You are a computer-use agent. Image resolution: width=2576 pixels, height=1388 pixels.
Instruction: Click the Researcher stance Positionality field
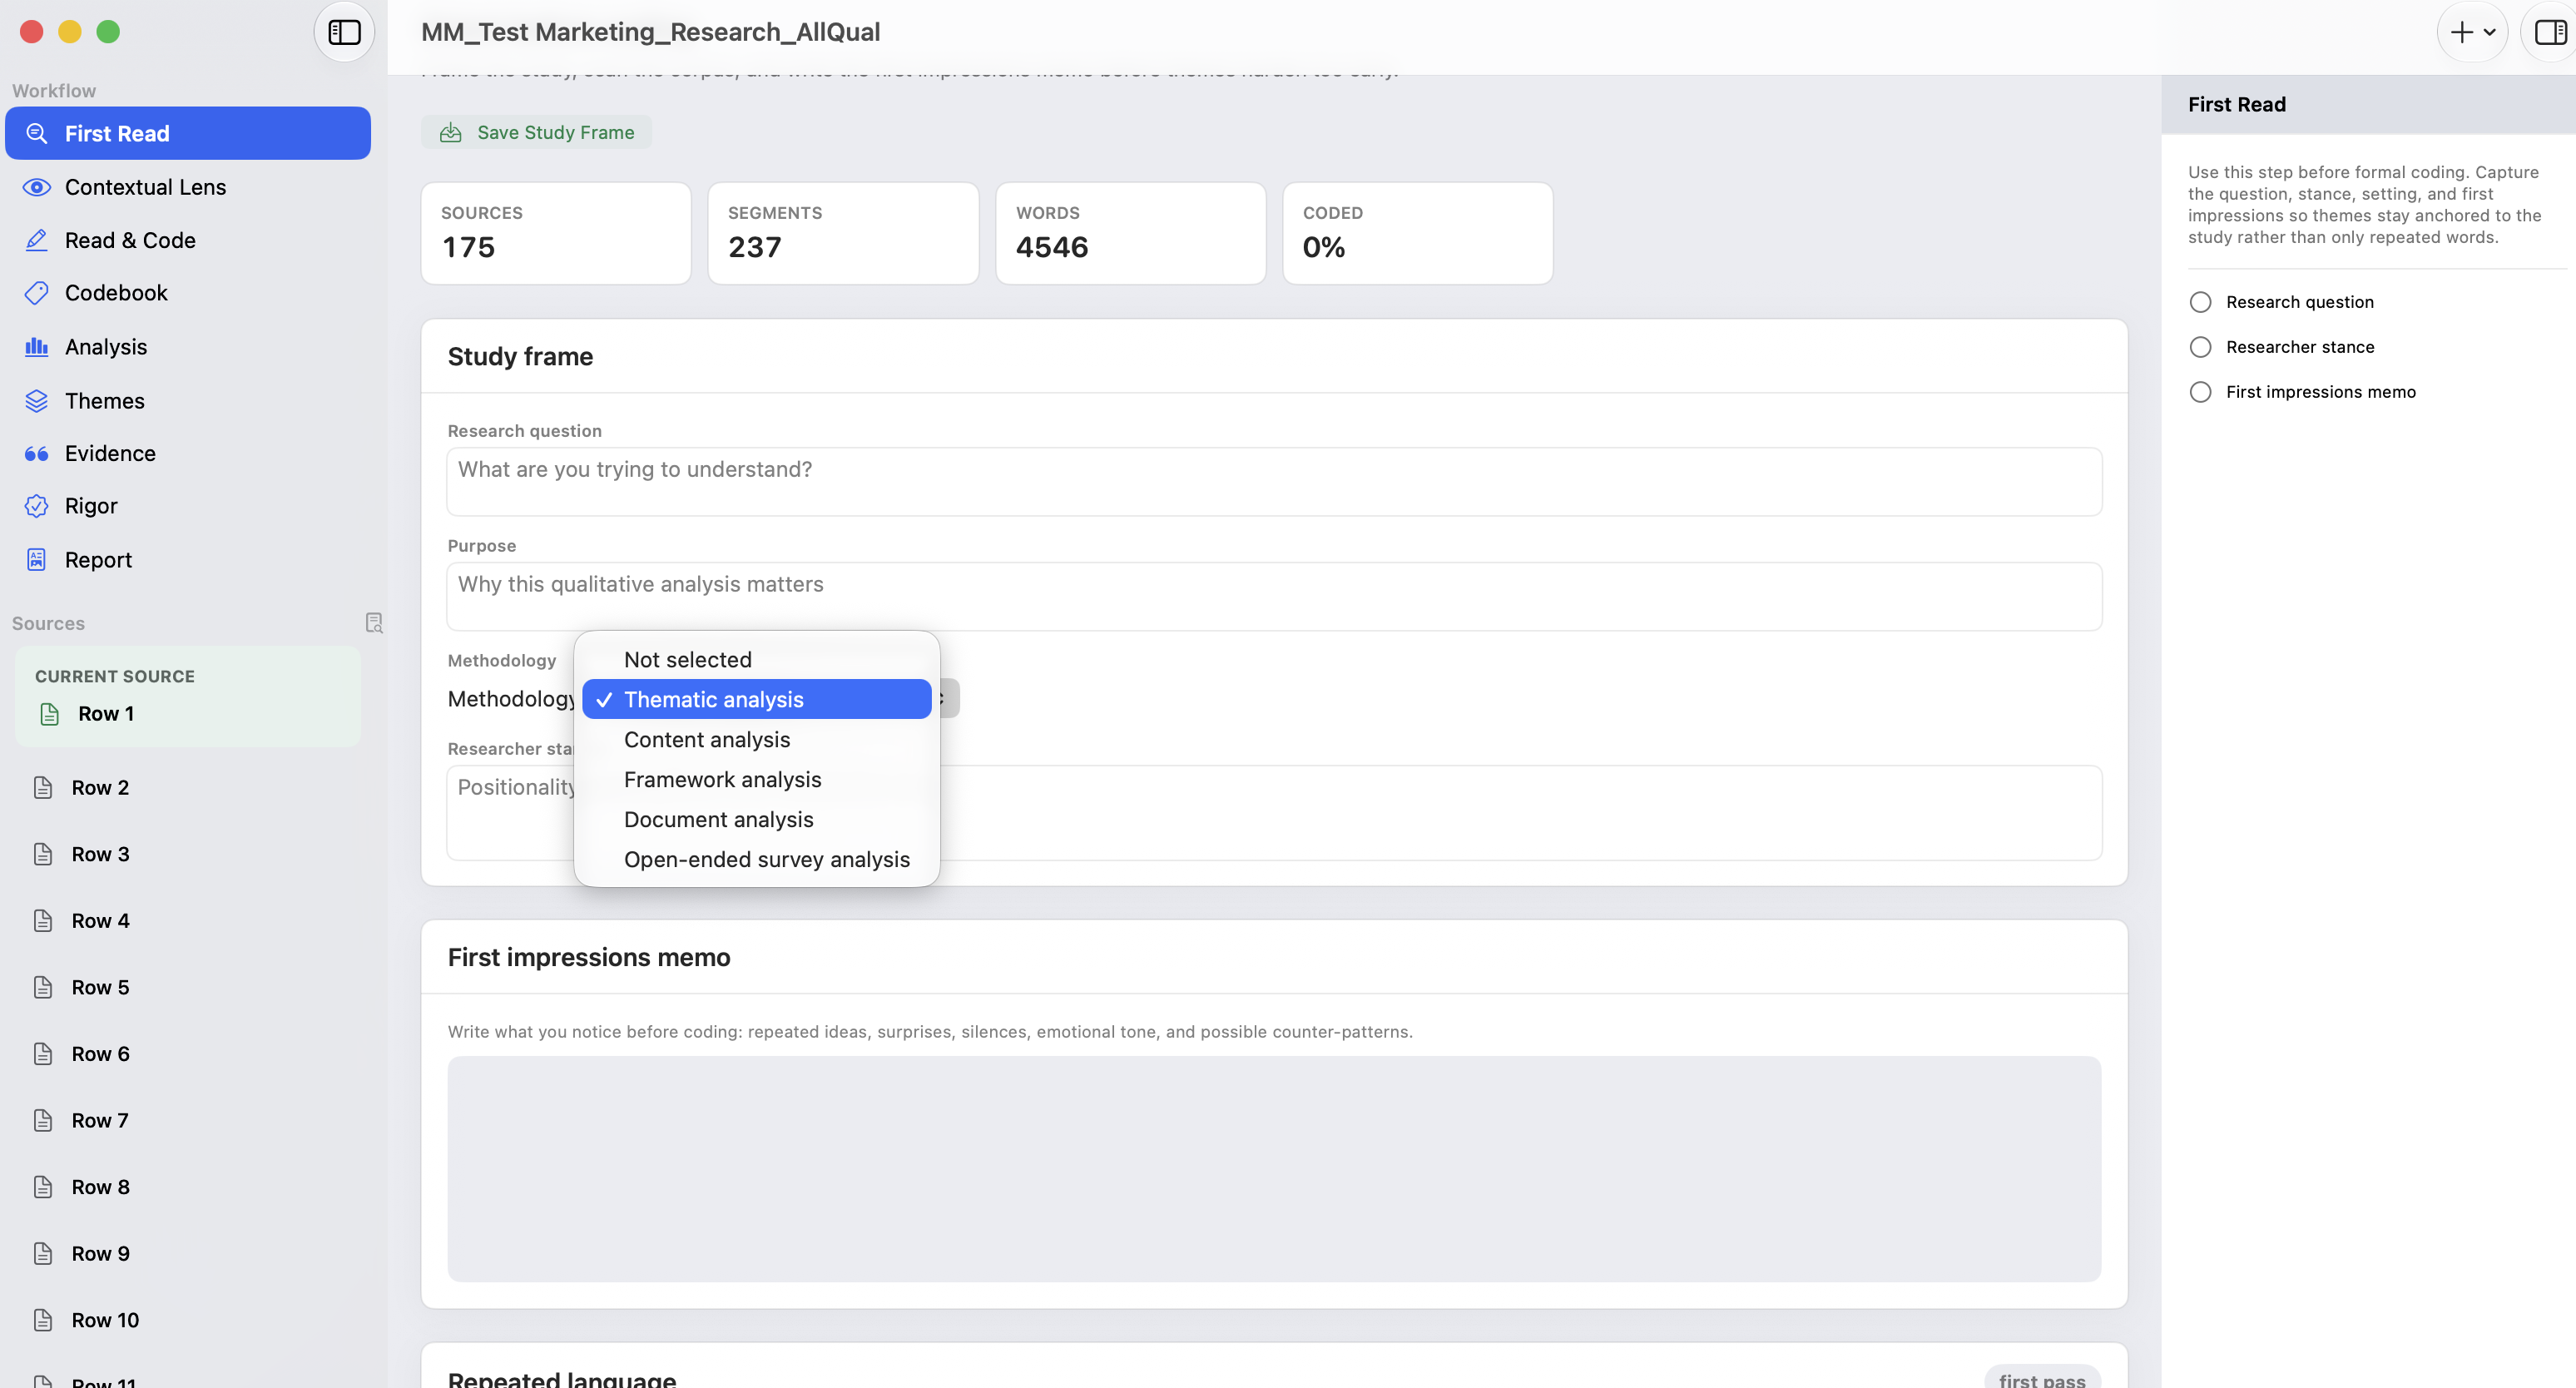pyautogui.click(x=1274, y=813)
